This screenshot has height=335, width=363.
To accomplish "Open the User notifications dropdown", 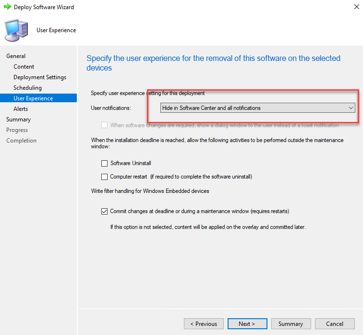I will coord(258,108).
